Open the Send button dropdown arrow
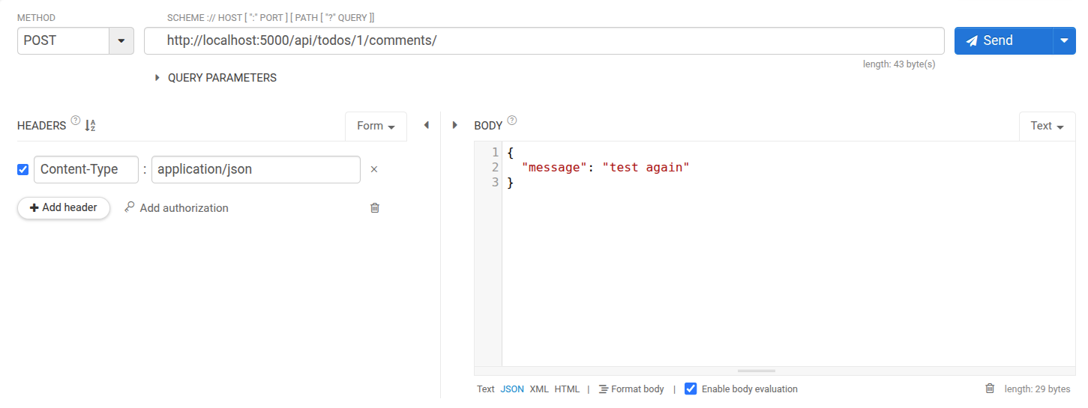 [x=1064, y=40]
